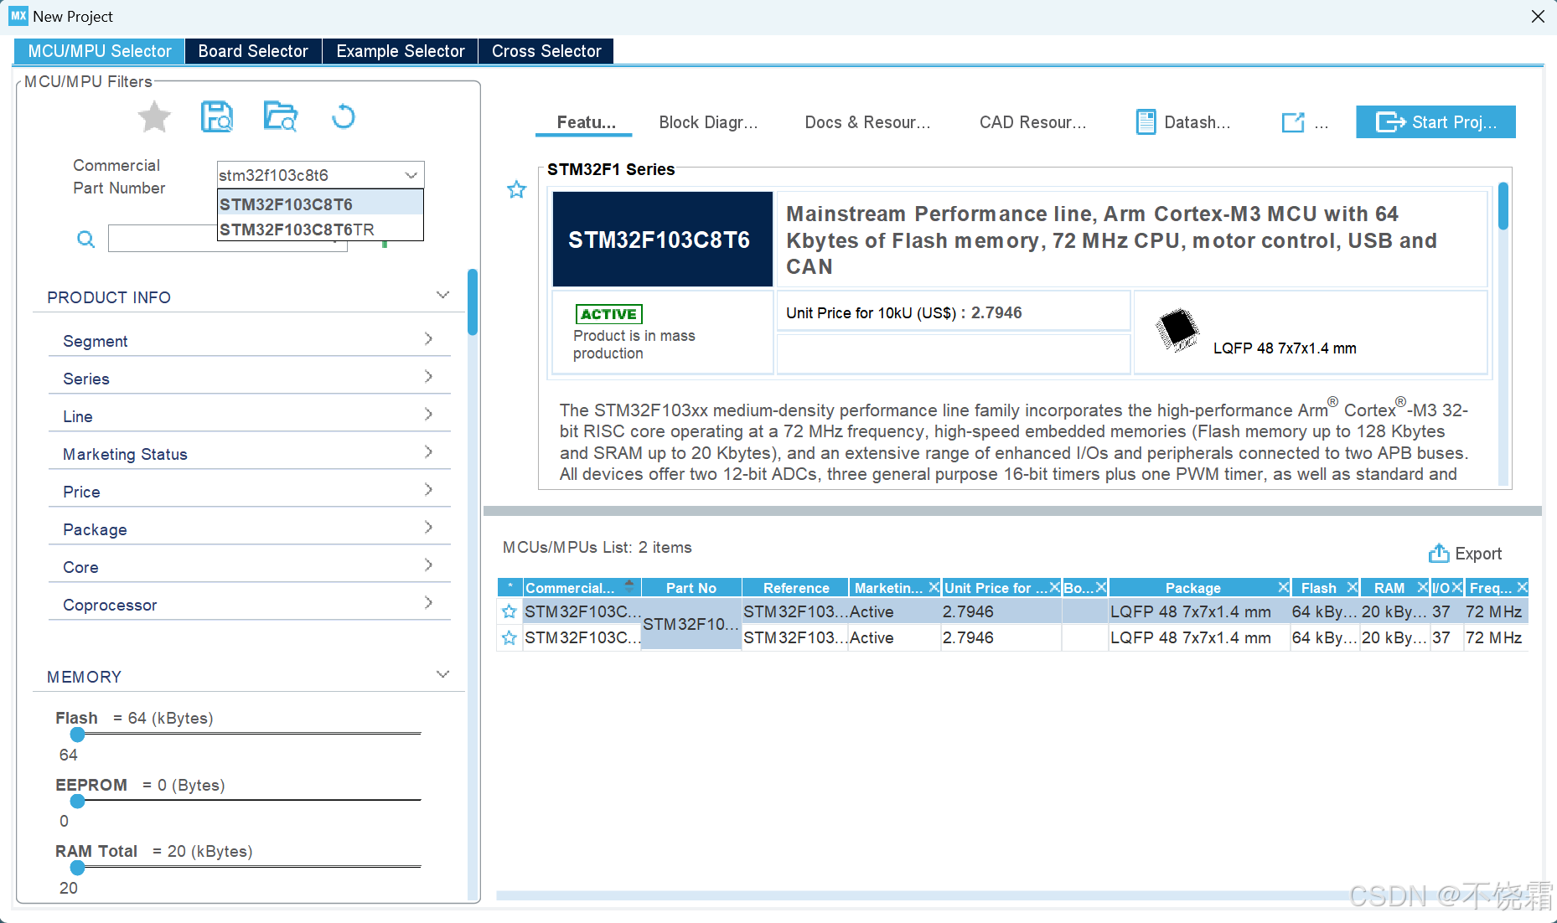Image resolution: width=1557 pixels, height=923 pixels.
Task: Remove the Unit Price column with X
Action: (1055, 587)
